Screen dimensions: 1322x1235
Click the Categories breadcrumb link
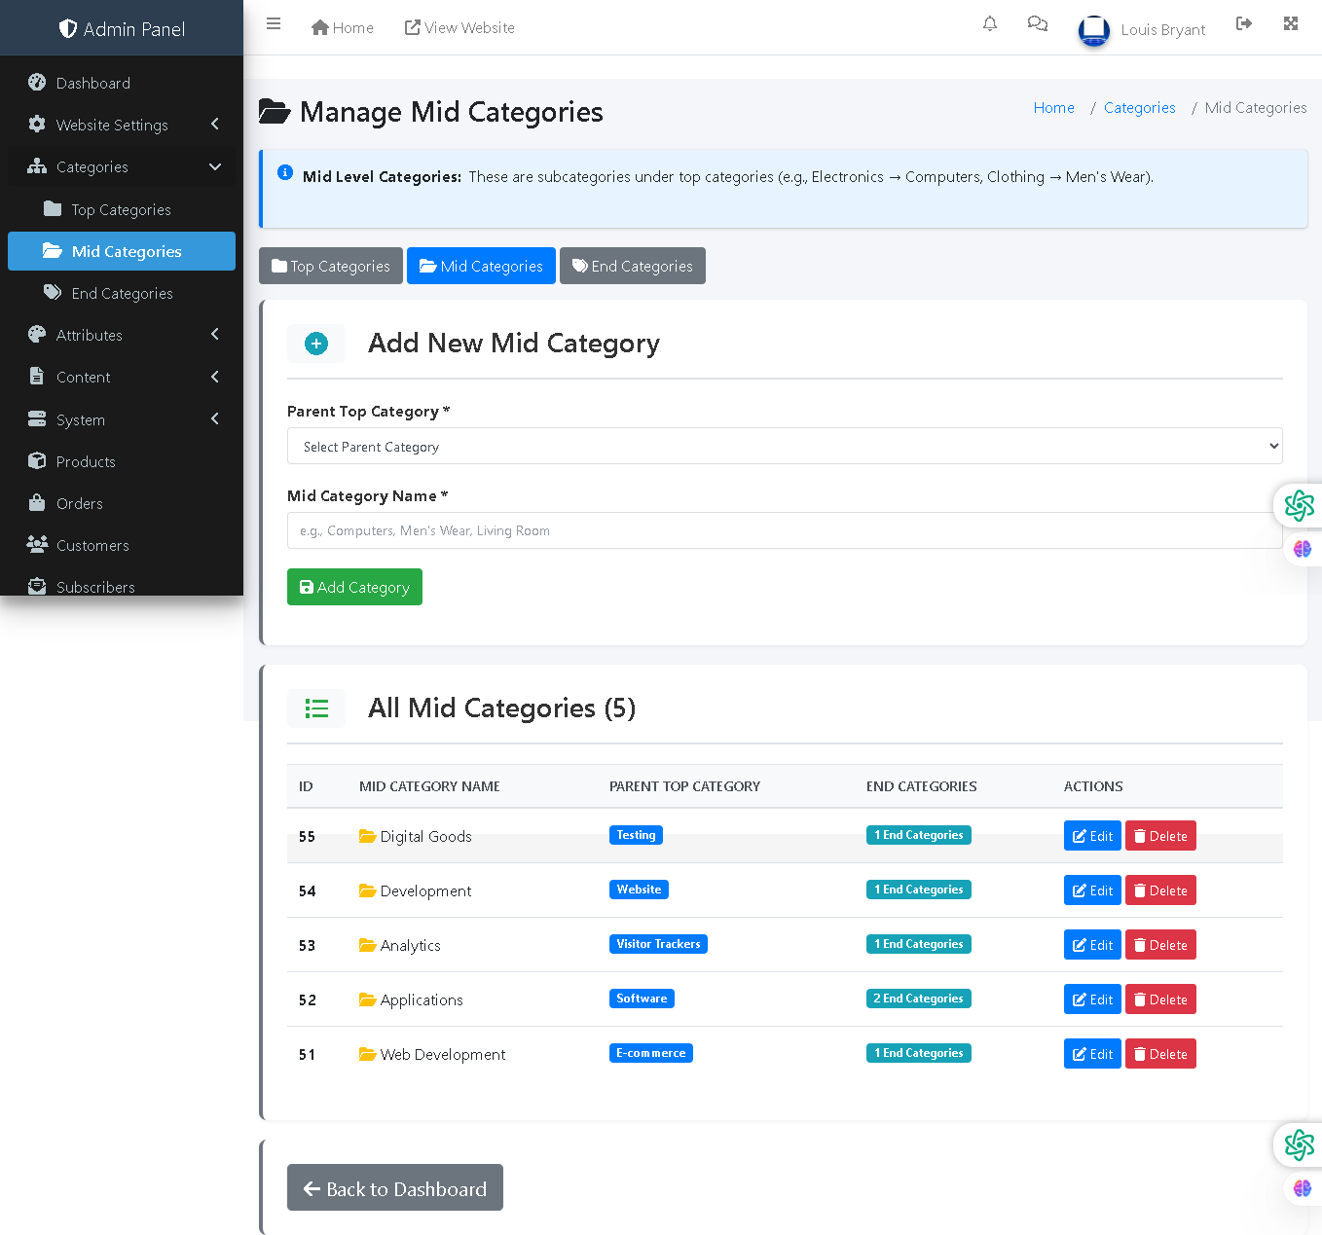coord(1139,108)
